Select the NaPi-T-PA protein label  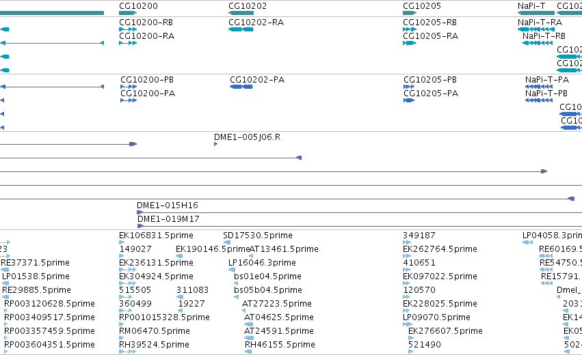click(x=546, y=80)
